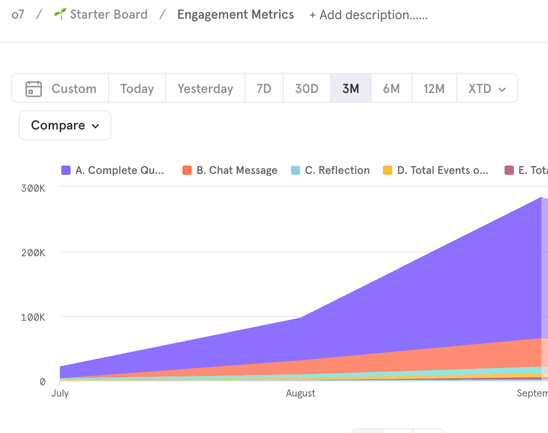The height and width of the screenshot is (433, 548).
Task: Click the seedling icon beside Starter Board
Action: click(x=59, y=14)
